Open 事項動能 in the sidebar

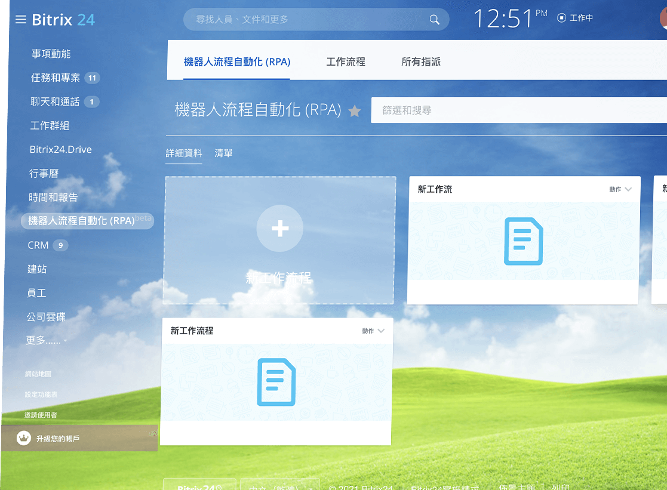(x=51, y=54)
